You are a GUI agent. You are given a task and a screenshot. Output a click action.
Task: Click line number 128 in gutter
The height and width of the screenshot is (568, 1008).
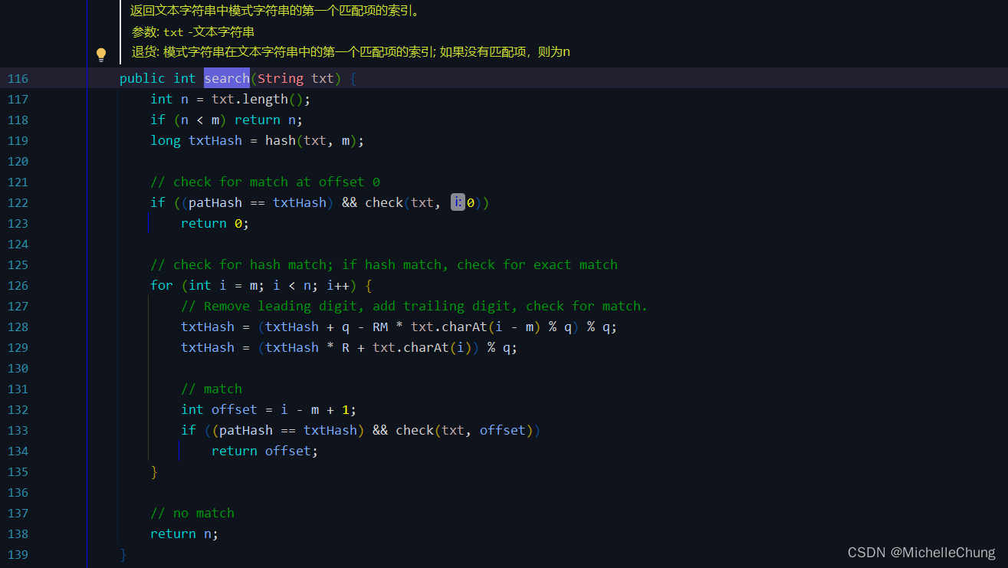tap(18, 327)
